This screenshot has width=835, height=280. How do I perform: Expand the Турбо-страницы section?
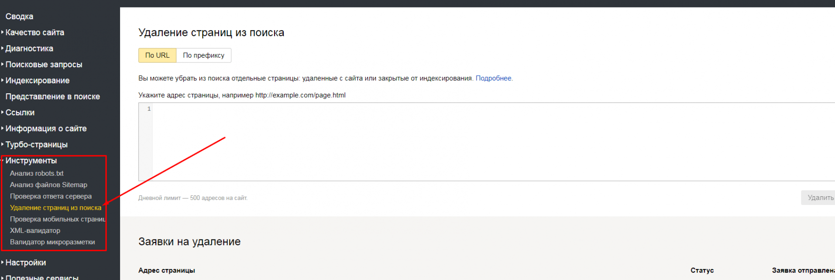(x=36, y=145)
